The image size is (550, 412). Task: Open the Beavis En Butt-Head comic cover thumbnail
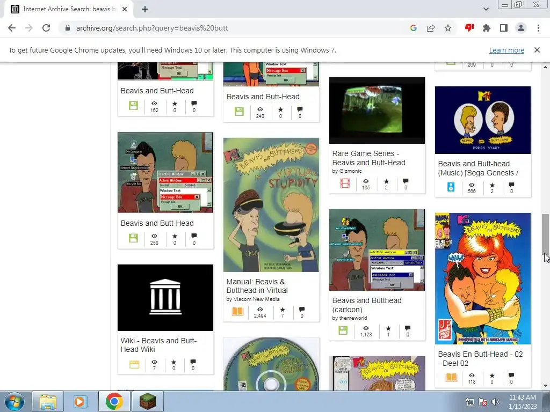tap(483, 278)
